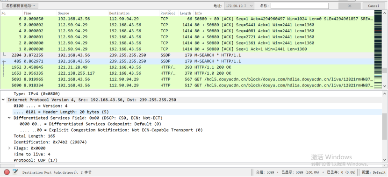This screenshot has height=177, width=388.
Task: Click the OK button
Action: click(x=349, y=6)
